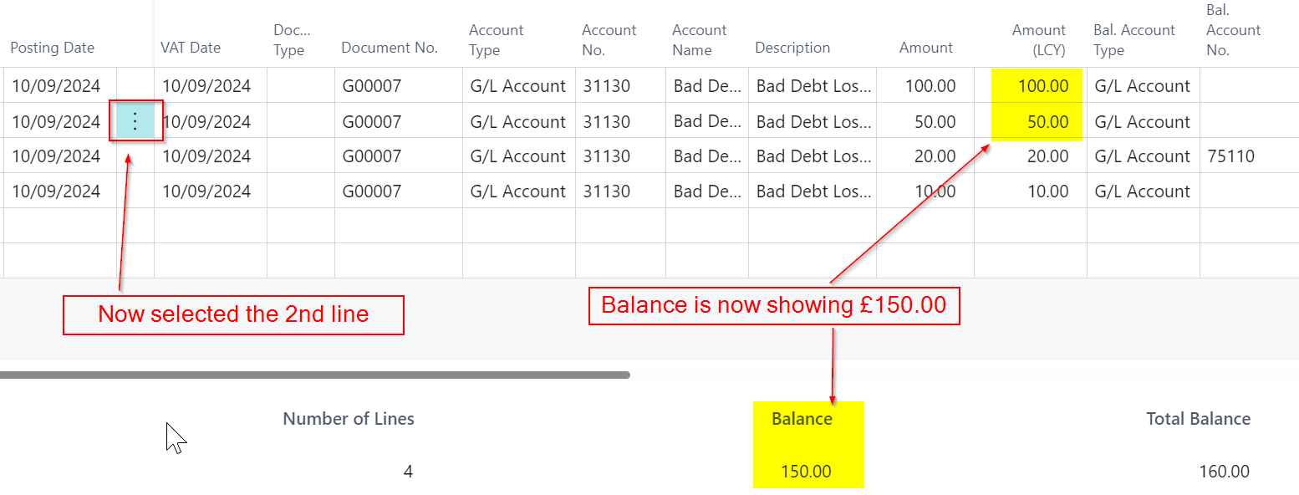Click the Bal. Account No. column header

(x=1233, y=30)
